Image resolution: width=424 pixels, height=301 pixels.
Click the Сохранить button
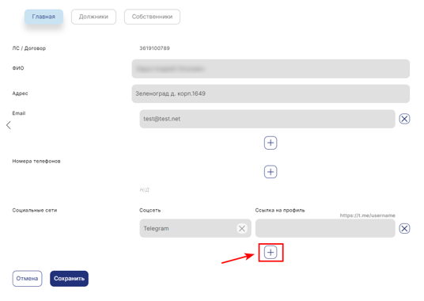70,279
